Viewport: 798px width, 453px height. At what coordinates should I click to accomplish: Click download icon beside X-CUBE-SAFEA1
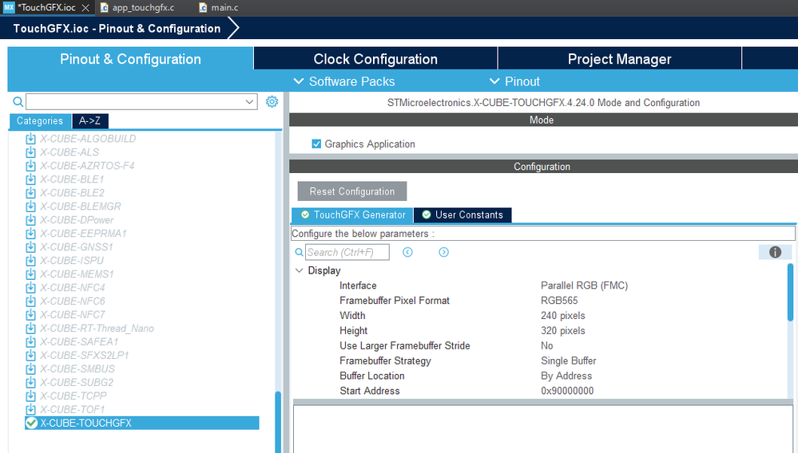pos(30,342)
